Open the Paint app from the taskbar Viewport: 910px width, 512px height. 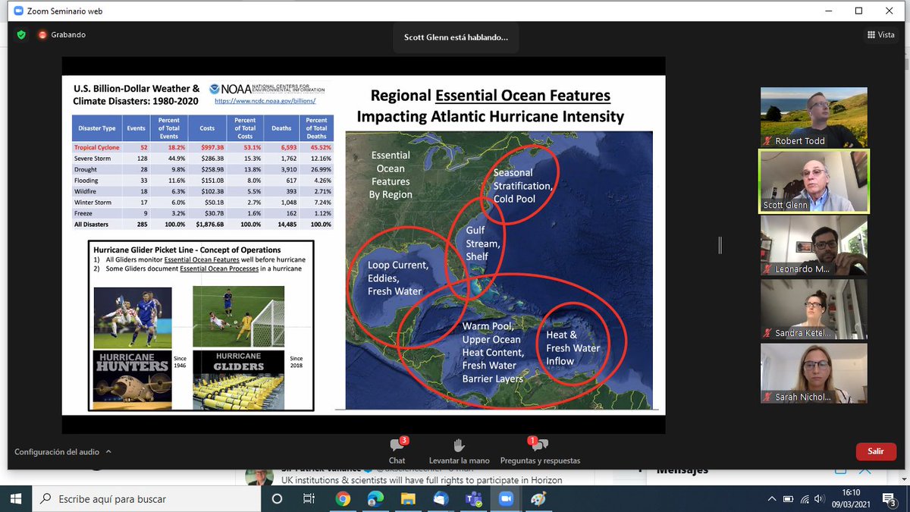coord(538,498)
